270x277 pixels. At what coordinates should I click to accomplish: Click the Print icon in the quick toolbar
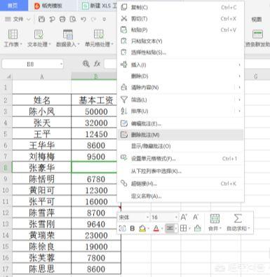pos(62,19)
